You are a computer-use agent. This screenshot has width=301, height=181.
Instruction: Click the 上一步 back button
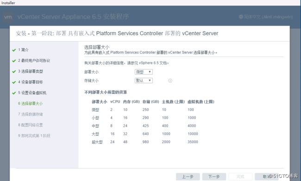188,176
